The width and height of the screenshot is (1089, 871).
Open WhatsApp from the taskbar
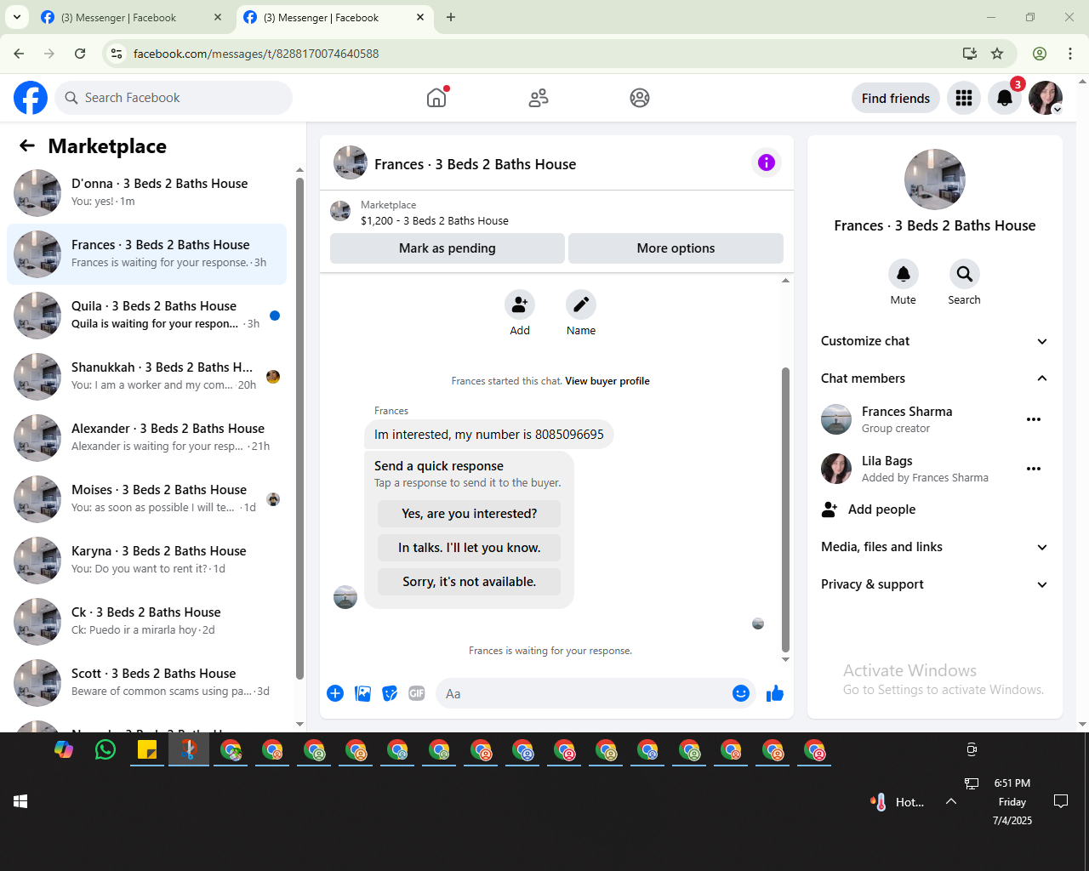(105, 750)
